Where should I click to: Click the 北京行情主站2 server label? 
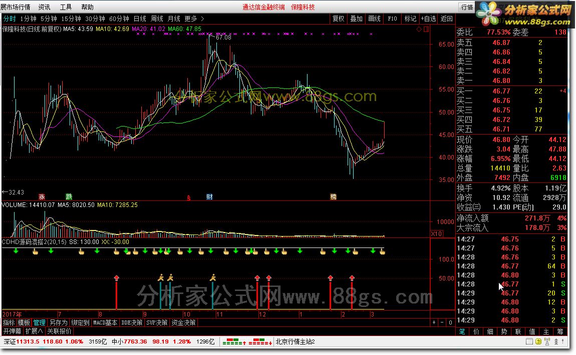tap(296, 342)
